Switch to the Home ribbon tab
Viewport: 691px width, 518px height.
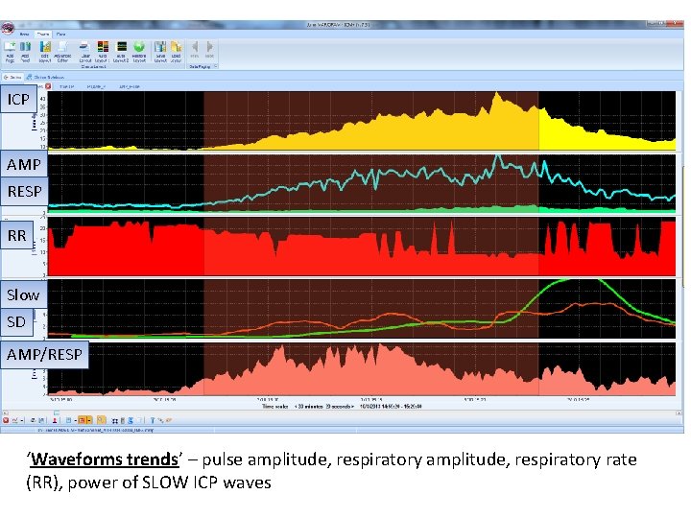24,34
